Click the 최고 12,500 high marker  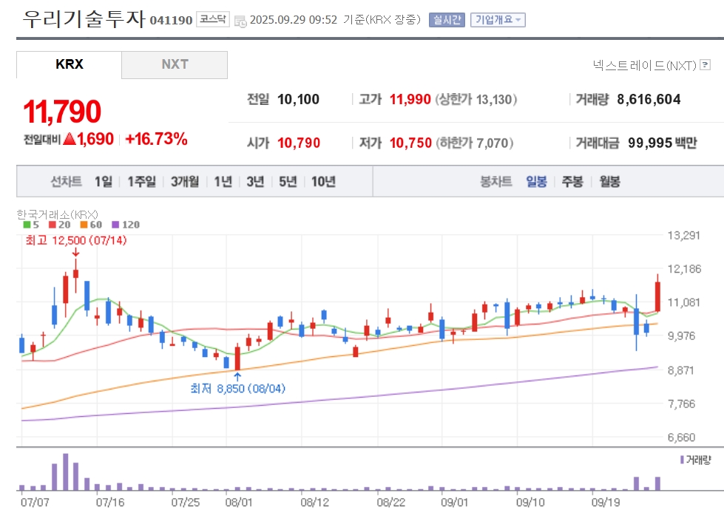coord(75,240)
